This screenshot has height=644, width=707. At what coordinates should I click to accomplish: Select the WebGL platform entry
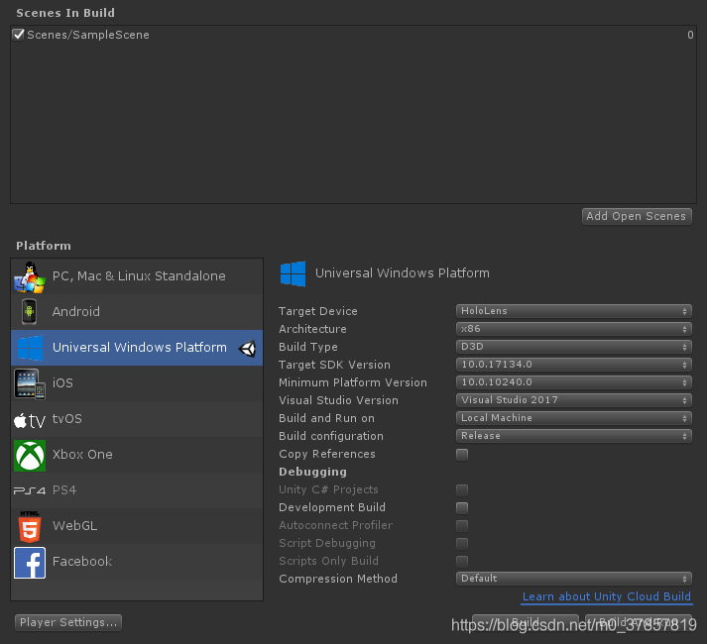(x=137, y=526)
